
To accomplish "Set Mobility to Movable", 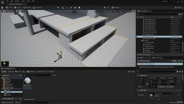I will (x=170, y=87).
